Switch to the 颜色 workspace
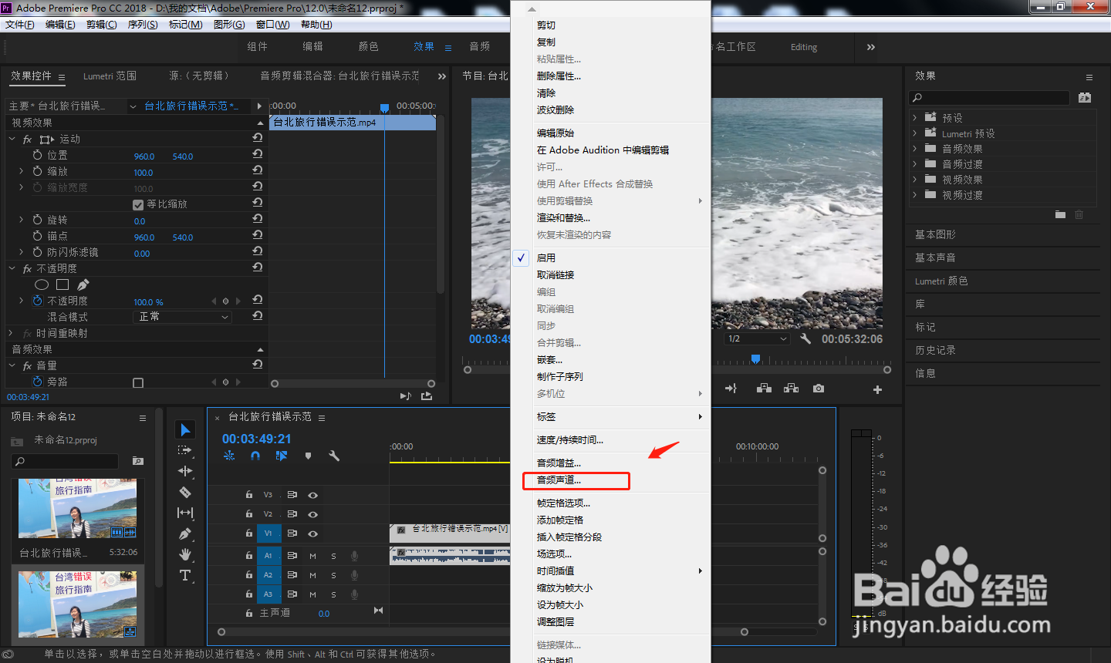 tap(369, 46)
